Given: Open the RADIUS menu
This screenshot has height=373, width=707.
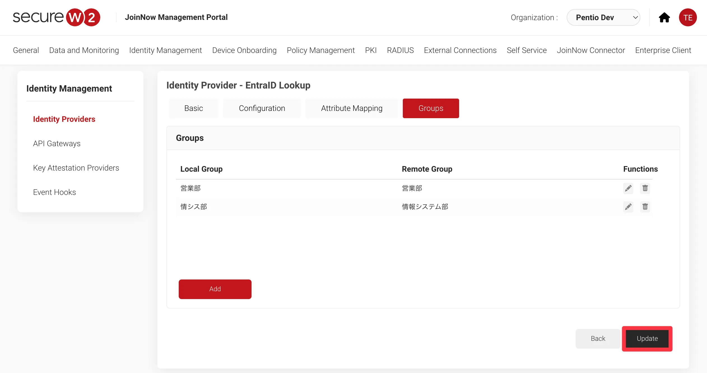Looking at the screenshot, I should click(400, 50).
